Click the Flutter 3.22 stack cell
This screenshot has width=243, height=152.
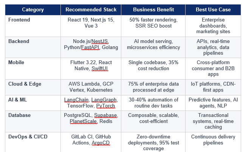click(91, 66)
